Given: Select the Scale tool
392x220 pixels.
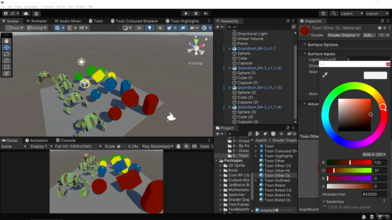Looking at the screenshot, I should pyautogui.click(x=7, y=61).
